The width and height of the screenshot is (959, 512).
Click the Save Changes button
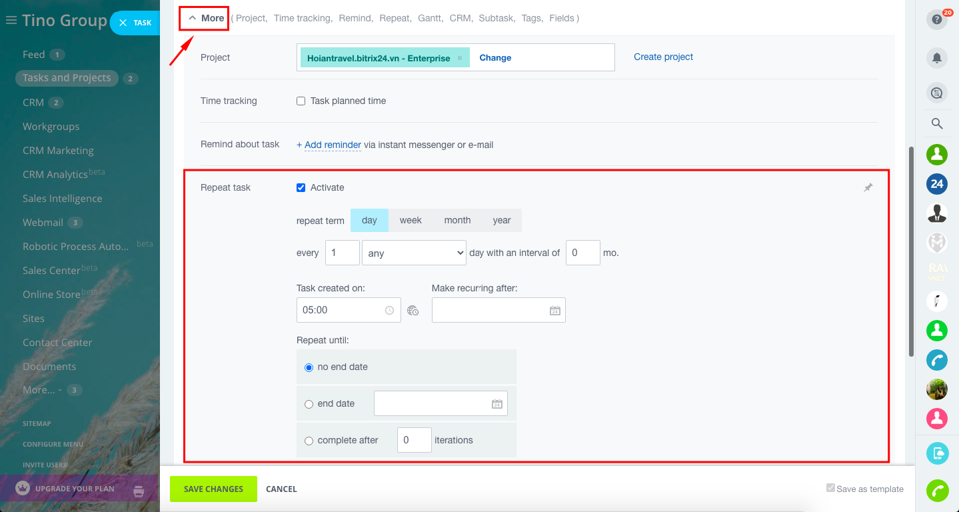pyautogui.click(x=213, y=489)
